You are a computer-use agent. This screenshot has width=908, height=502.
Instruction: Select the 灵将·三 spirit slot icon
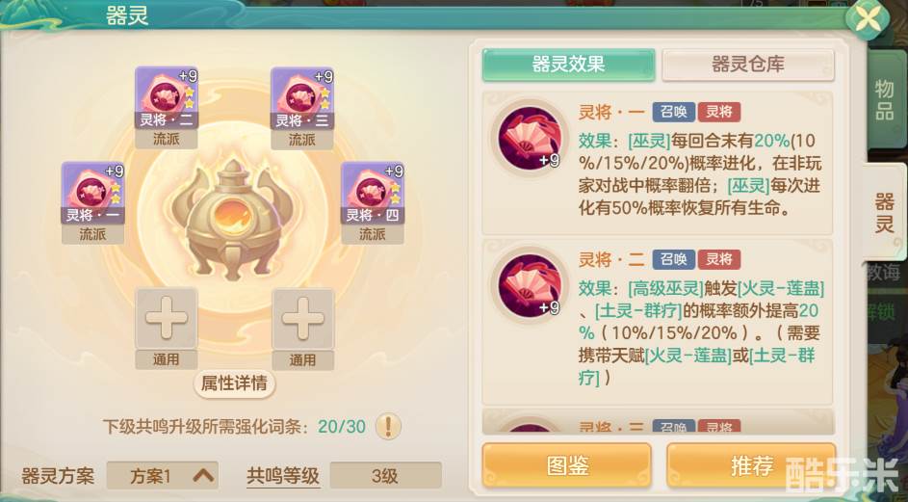(x=302, y=97)
